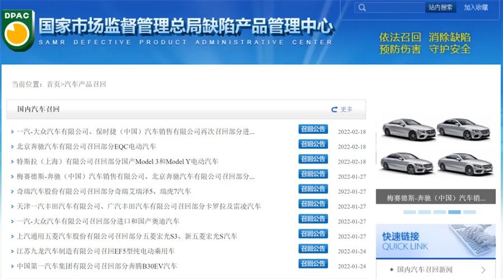Image resolution: width=503 pixels, height=279 pixels.
Task: Open 上汽通用五菱 宏光S3 recall article
Action: [x=127, y=237]
